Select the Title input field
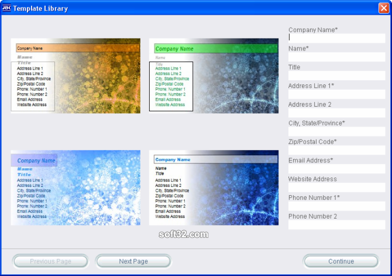The image size is (392, 276). (x=337, y=76)
